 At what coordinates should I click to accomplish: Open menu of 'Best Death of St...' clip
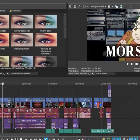click(44, 121)
